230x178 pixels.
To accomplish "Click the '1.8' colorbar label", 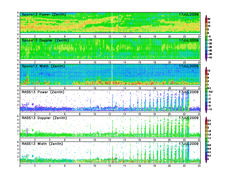I will pos(209,131).
